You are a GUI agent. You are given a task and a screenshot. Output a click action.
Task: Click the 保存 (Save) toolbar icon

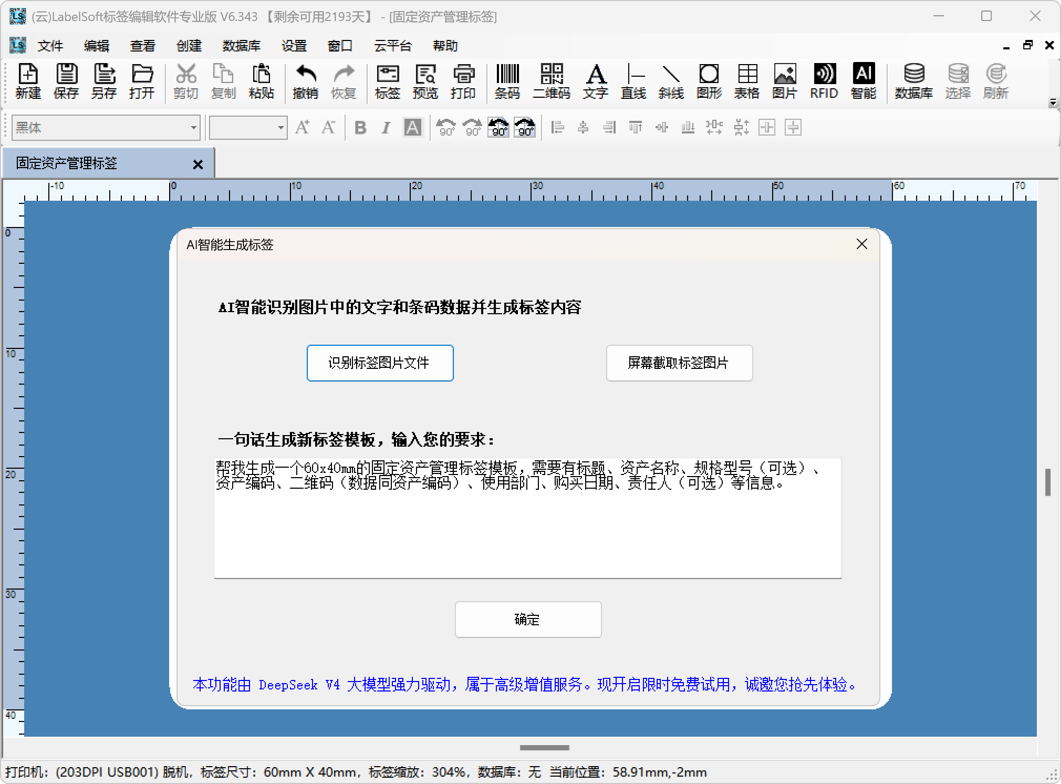66,81
